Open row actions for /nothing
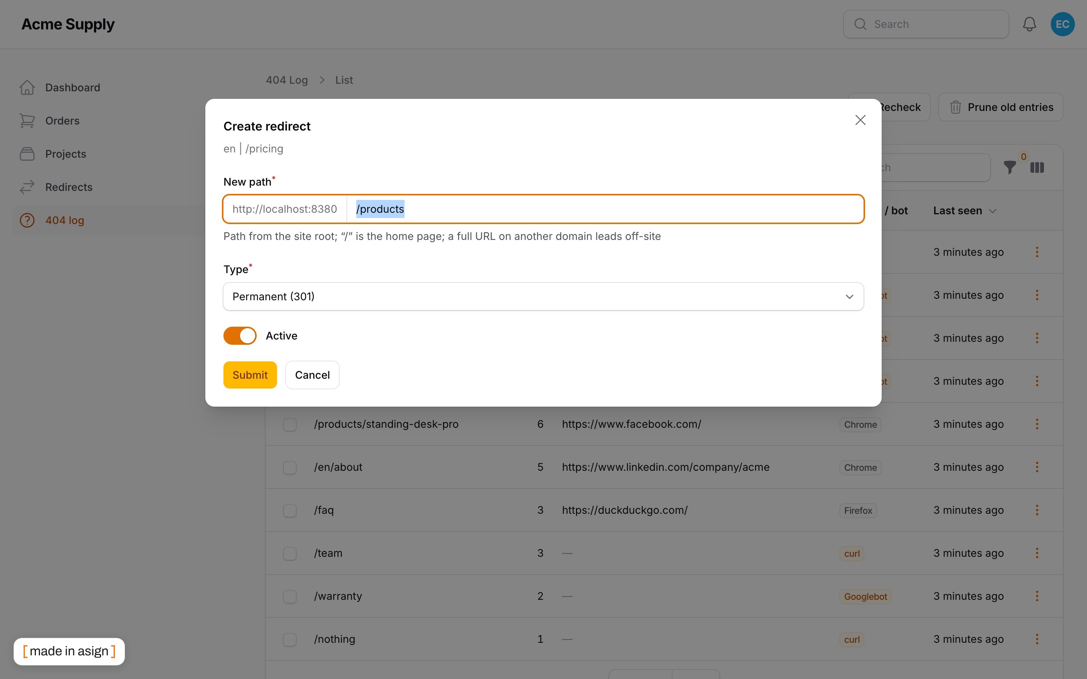 pyautogui.click(x=1037, y=639)
